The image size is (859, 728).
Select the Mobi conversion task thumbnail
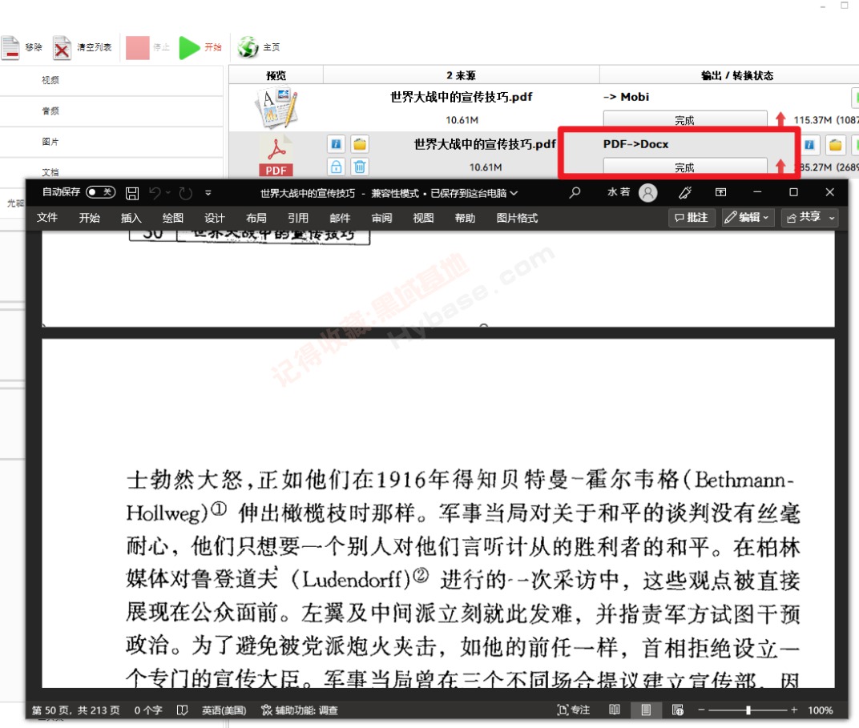pos(276,107)
